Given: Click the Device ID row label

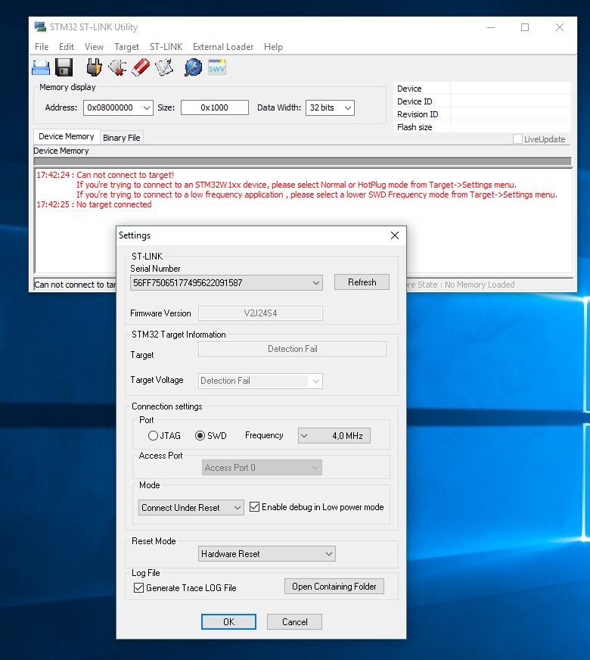Looking at the screenshot, I should tap(415, 101).
